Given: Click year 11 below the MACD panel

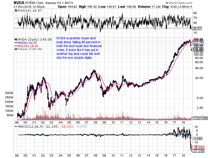Looking at the screenshot, I should click(122, 156).
